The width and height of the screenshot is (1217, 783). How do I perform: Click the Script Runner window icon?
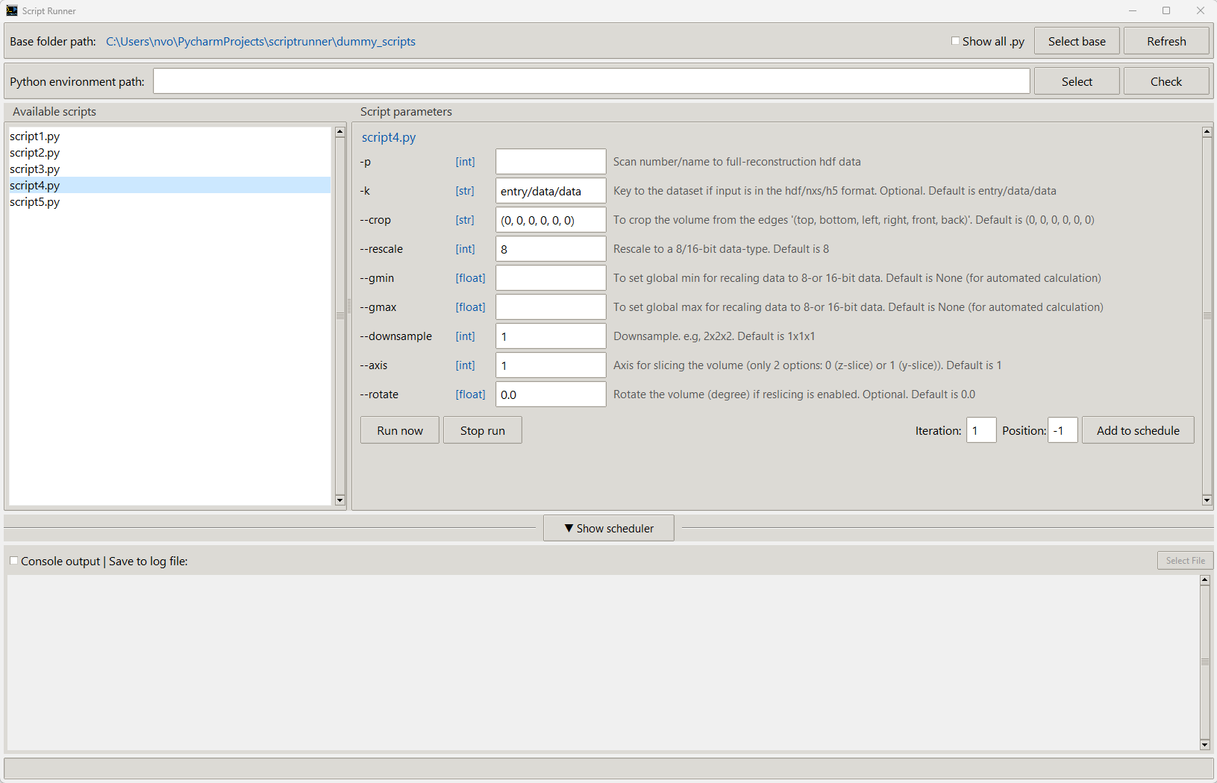[x=12, y=10]
